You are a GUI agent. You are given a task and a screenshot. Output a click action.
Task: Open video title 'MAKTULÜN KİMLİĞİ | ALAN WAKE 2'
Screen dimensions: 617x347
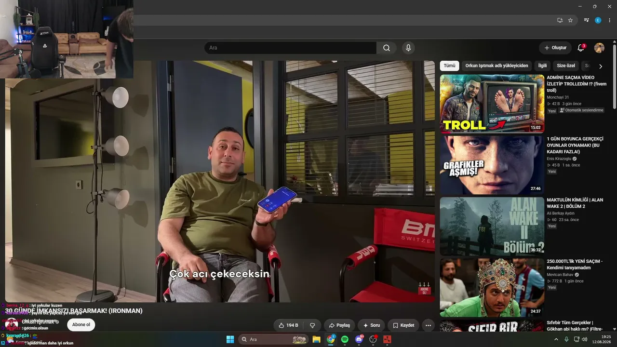[x=575, y=203]
